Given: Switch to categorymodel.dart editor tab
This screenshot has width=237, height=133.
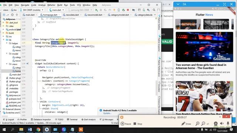Looking at the screenshot, I should (x=119, y=15).
